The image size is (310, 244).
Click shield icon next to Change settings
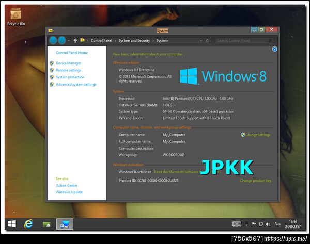click(x=243, y=135)
